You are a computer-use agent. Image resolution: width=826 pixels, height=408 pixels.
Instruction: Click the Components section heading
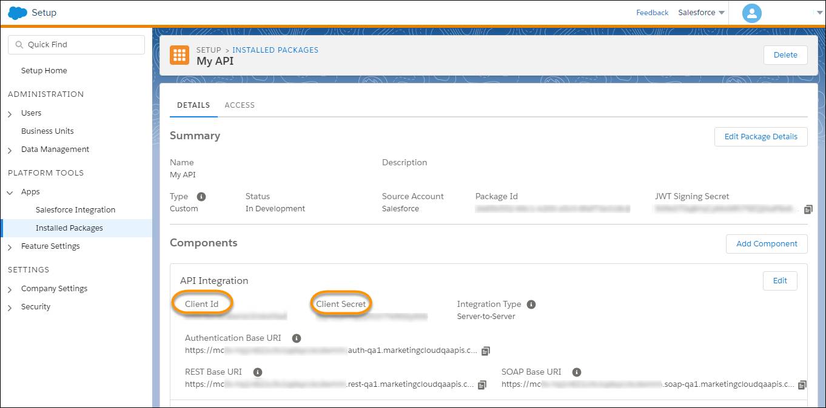click(x=204, y=243)
